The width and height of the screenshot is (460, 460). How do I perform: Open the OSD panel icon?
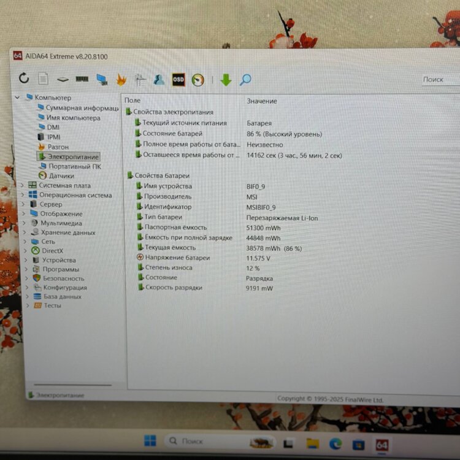tap(178, 79)
